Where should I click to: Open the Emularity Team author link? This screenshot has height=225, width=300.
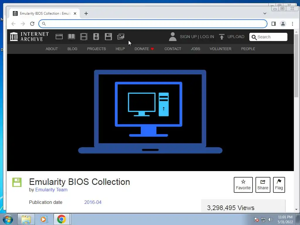point(51,190)
